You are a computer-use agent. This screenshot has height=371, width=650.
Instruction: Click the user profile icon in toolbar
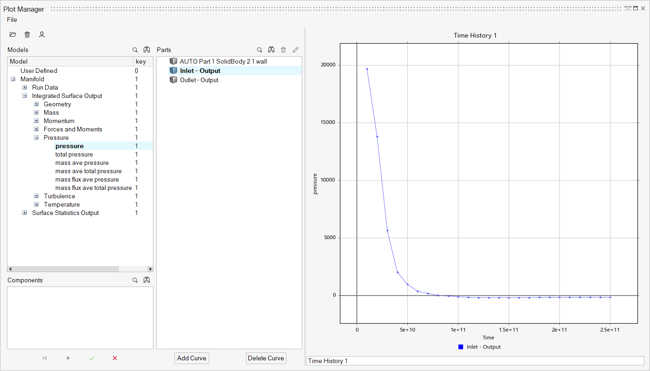pyautogui.click(x=42, y=34)
